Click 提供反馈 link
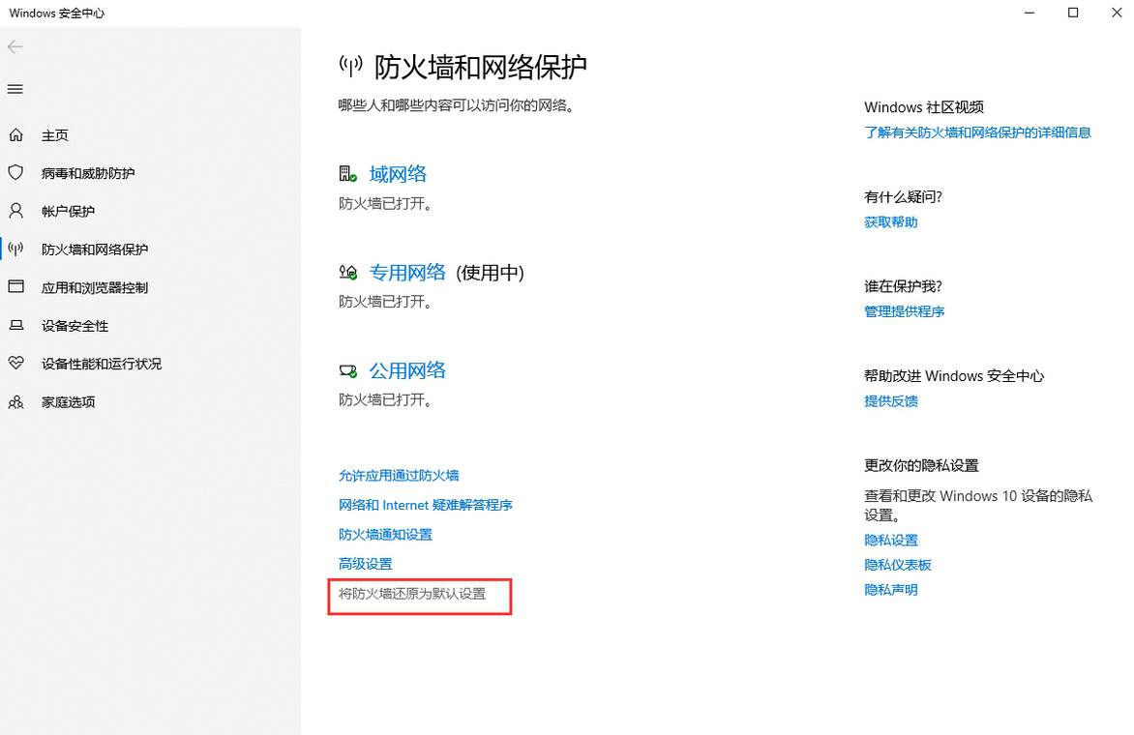Image resolution: width=1134 pixels, height=735 pixels. click(891, 401)
